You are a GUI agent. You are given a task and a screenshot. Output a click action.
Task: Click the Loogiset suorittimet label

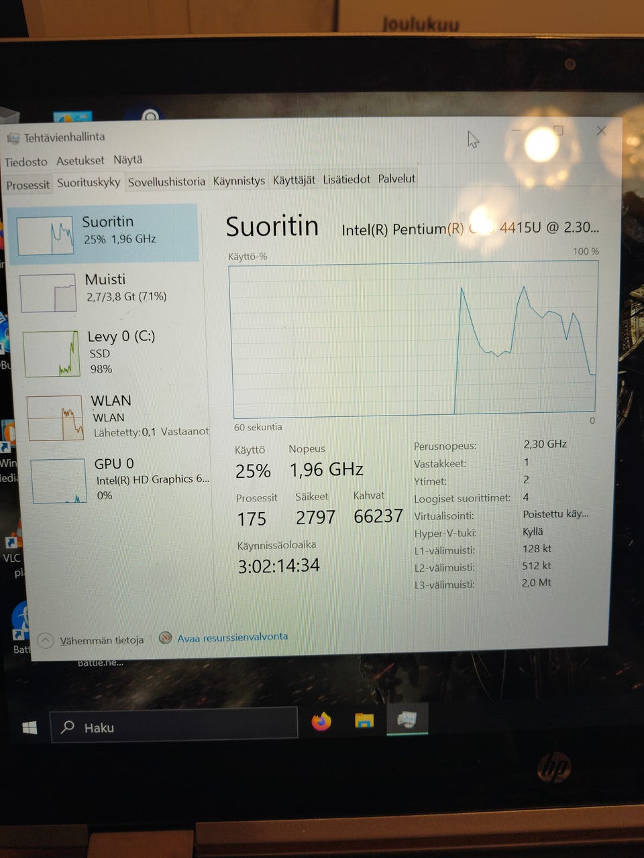[462, 498]
